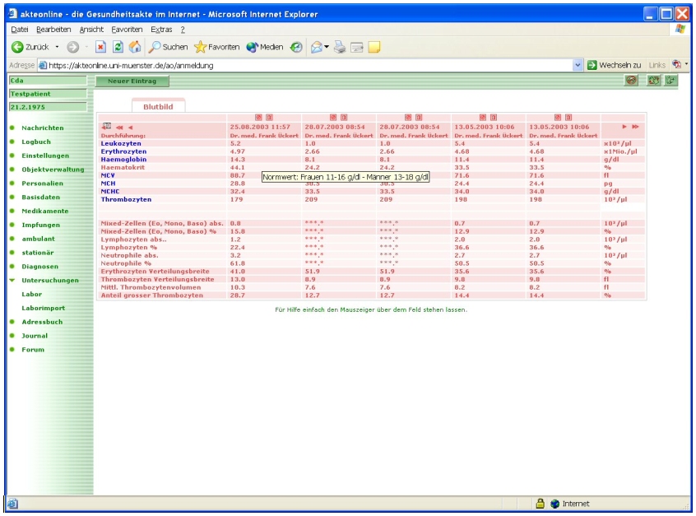The width and height of the screenshot is (696, 516).
Task: Click the yellow note toolbar icon
Action: pyautogui.click(x=374, y=47)
